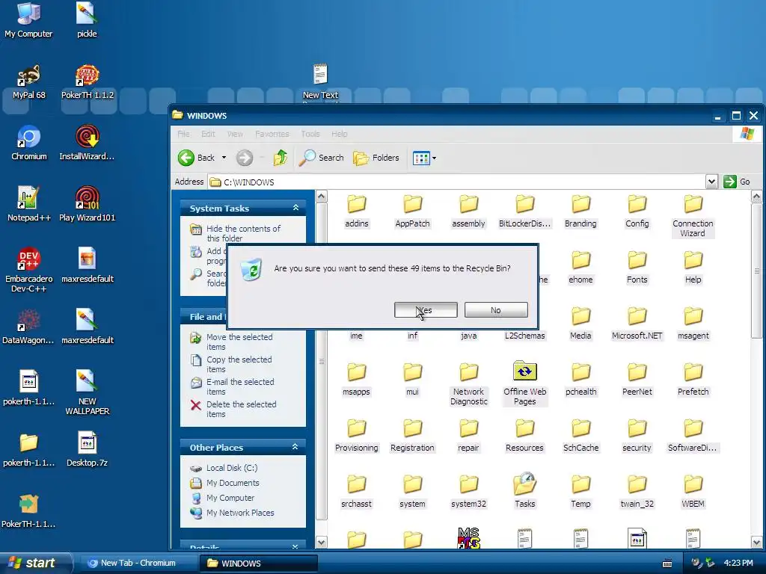Select the Notepad++ desktop shortcut
Screen dimensions: 766x574
(x=29, y=204)
